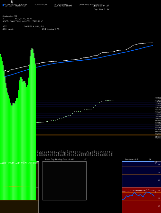The image size is (161, 213).
Task: Click the blue 12 Day SMA legend square
Action: 3,5
